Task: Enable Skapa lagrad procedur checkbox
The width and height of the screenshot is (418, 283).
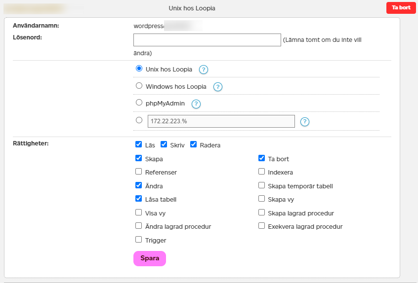Action: click(x=261, y=212)
